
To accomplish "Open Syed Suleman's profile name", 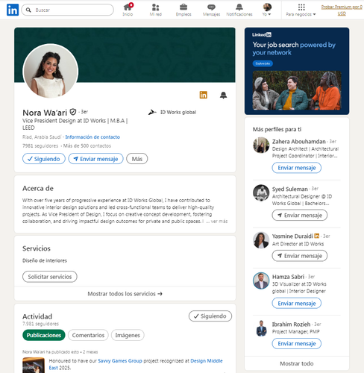I will (290, 189).
